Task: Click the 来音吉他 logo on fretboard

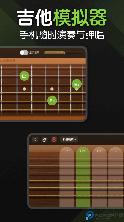Action: (x=8, y=61)
